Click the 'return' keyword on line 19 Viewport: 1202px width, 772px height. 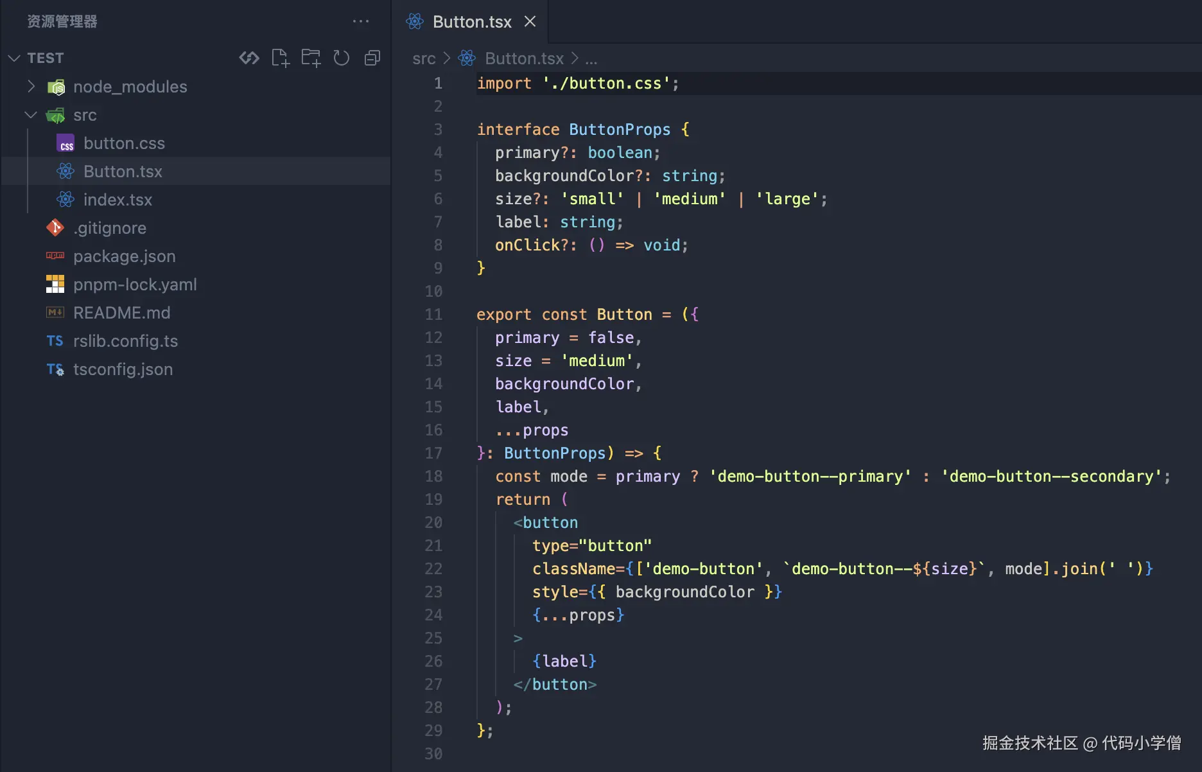[x=523, y=500]
